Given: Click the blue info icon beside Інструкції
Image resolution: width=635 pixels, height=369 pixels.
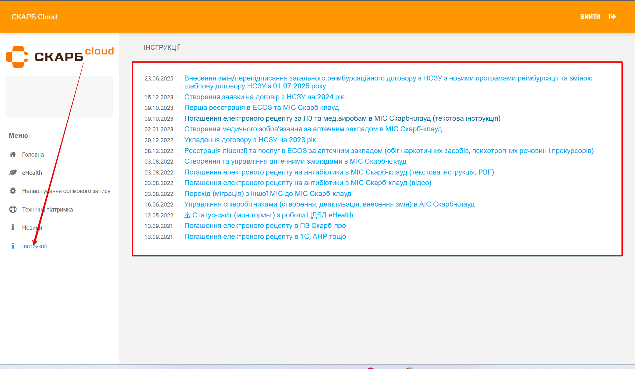Looking at the screenshot, I should tap(13, 246).
